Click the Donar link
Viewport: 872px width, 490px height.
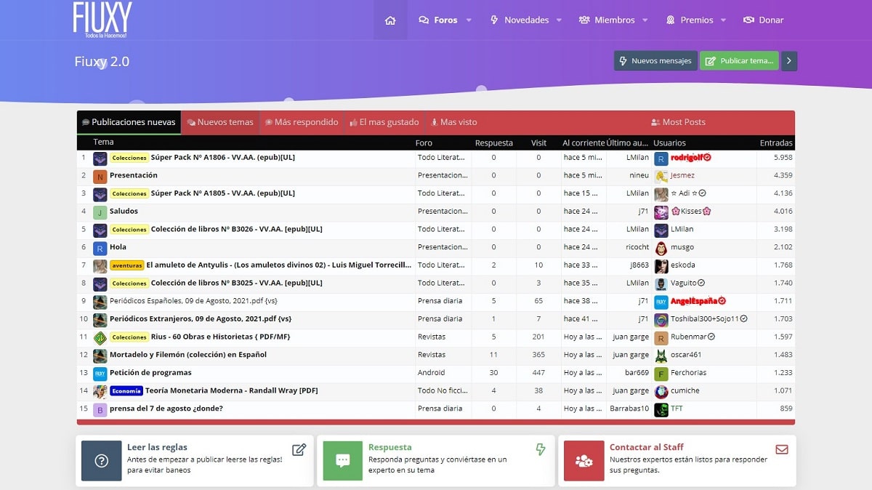click(763, 20)
